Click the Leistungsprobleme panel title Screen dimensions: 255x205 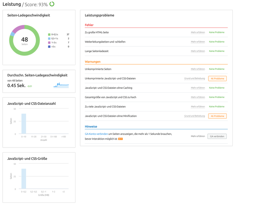pyautogui.click(x=100, y=15)
